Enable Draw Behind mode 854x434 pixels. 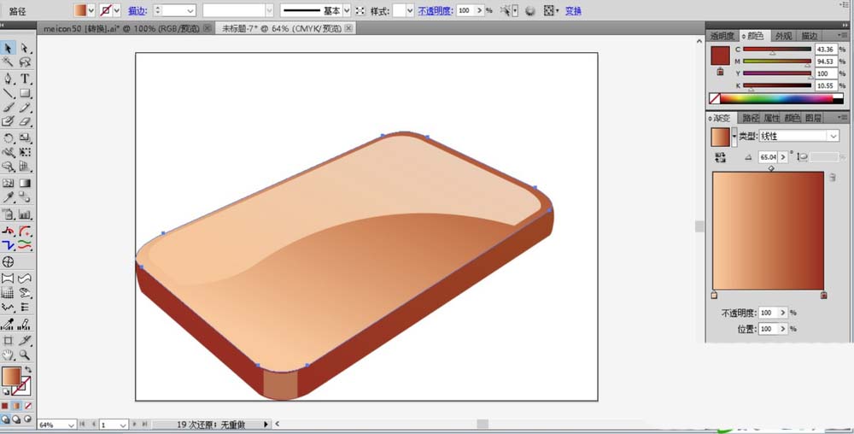pos(16,419)
